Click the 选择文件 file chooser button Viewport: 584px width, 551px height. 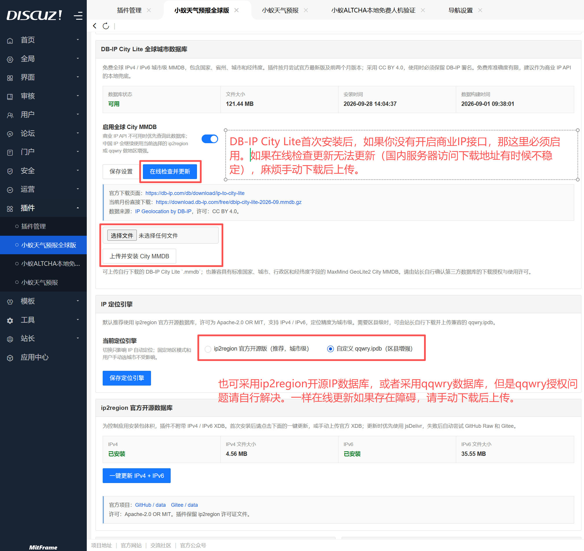pyautogui.click(x=122, y=235)
